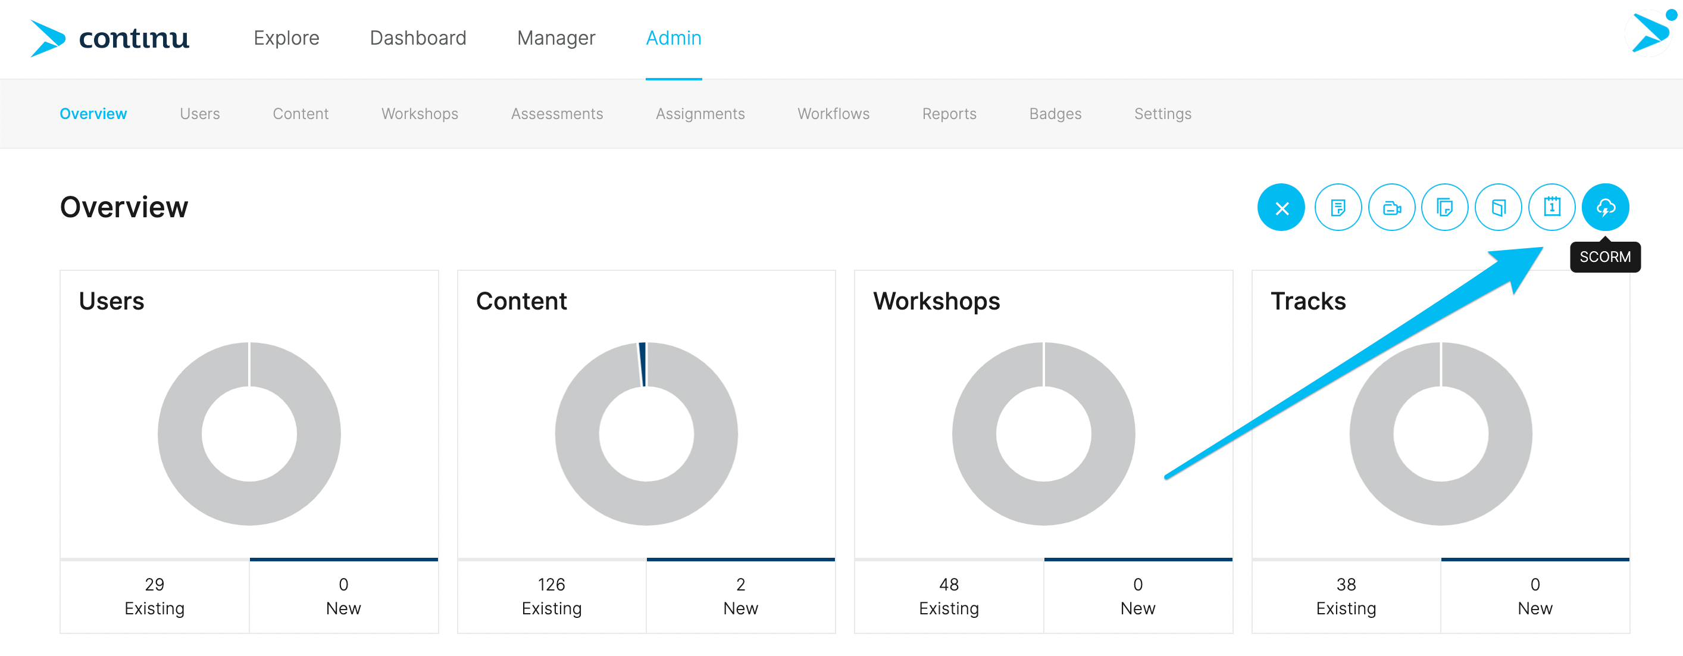Create a new track with the folder icon
The width and height of the screenshot is (1683, 656).
click(1499, 207)
